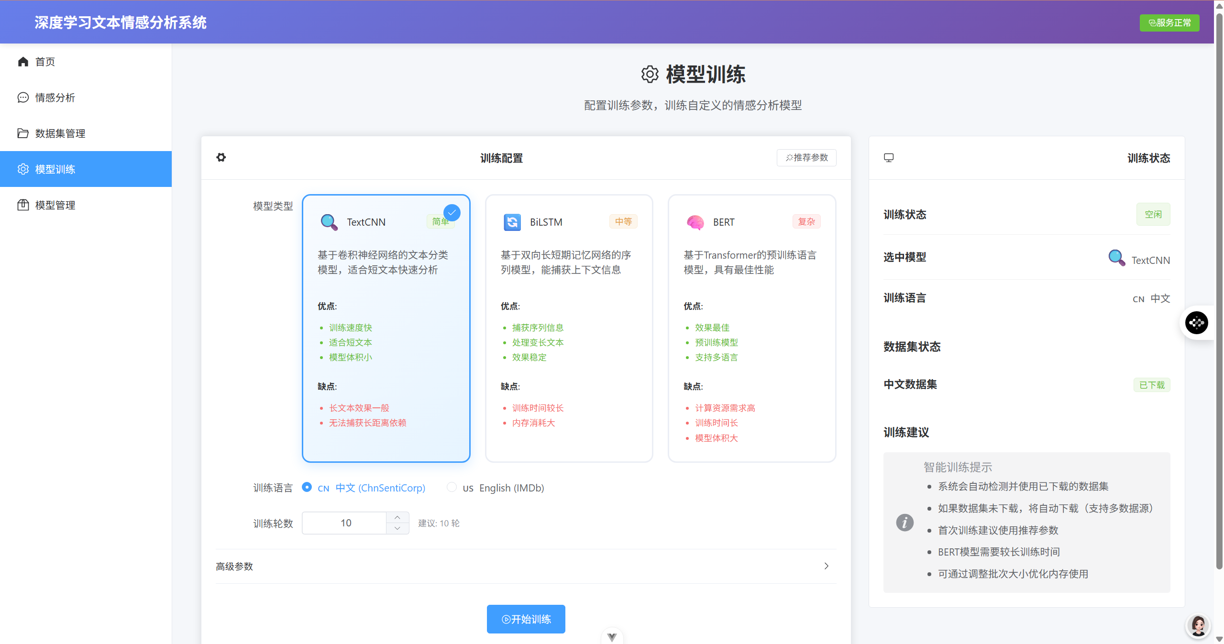The height and width of the screenshot is (644, 1224).
Task: Select English (IMDb) training language
Action: [x=451, y=487]
